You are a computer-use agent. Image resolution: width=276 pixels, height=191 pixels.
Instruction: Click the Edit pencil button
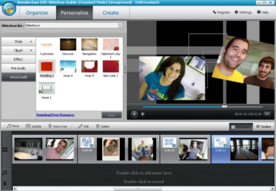point(84,126)
